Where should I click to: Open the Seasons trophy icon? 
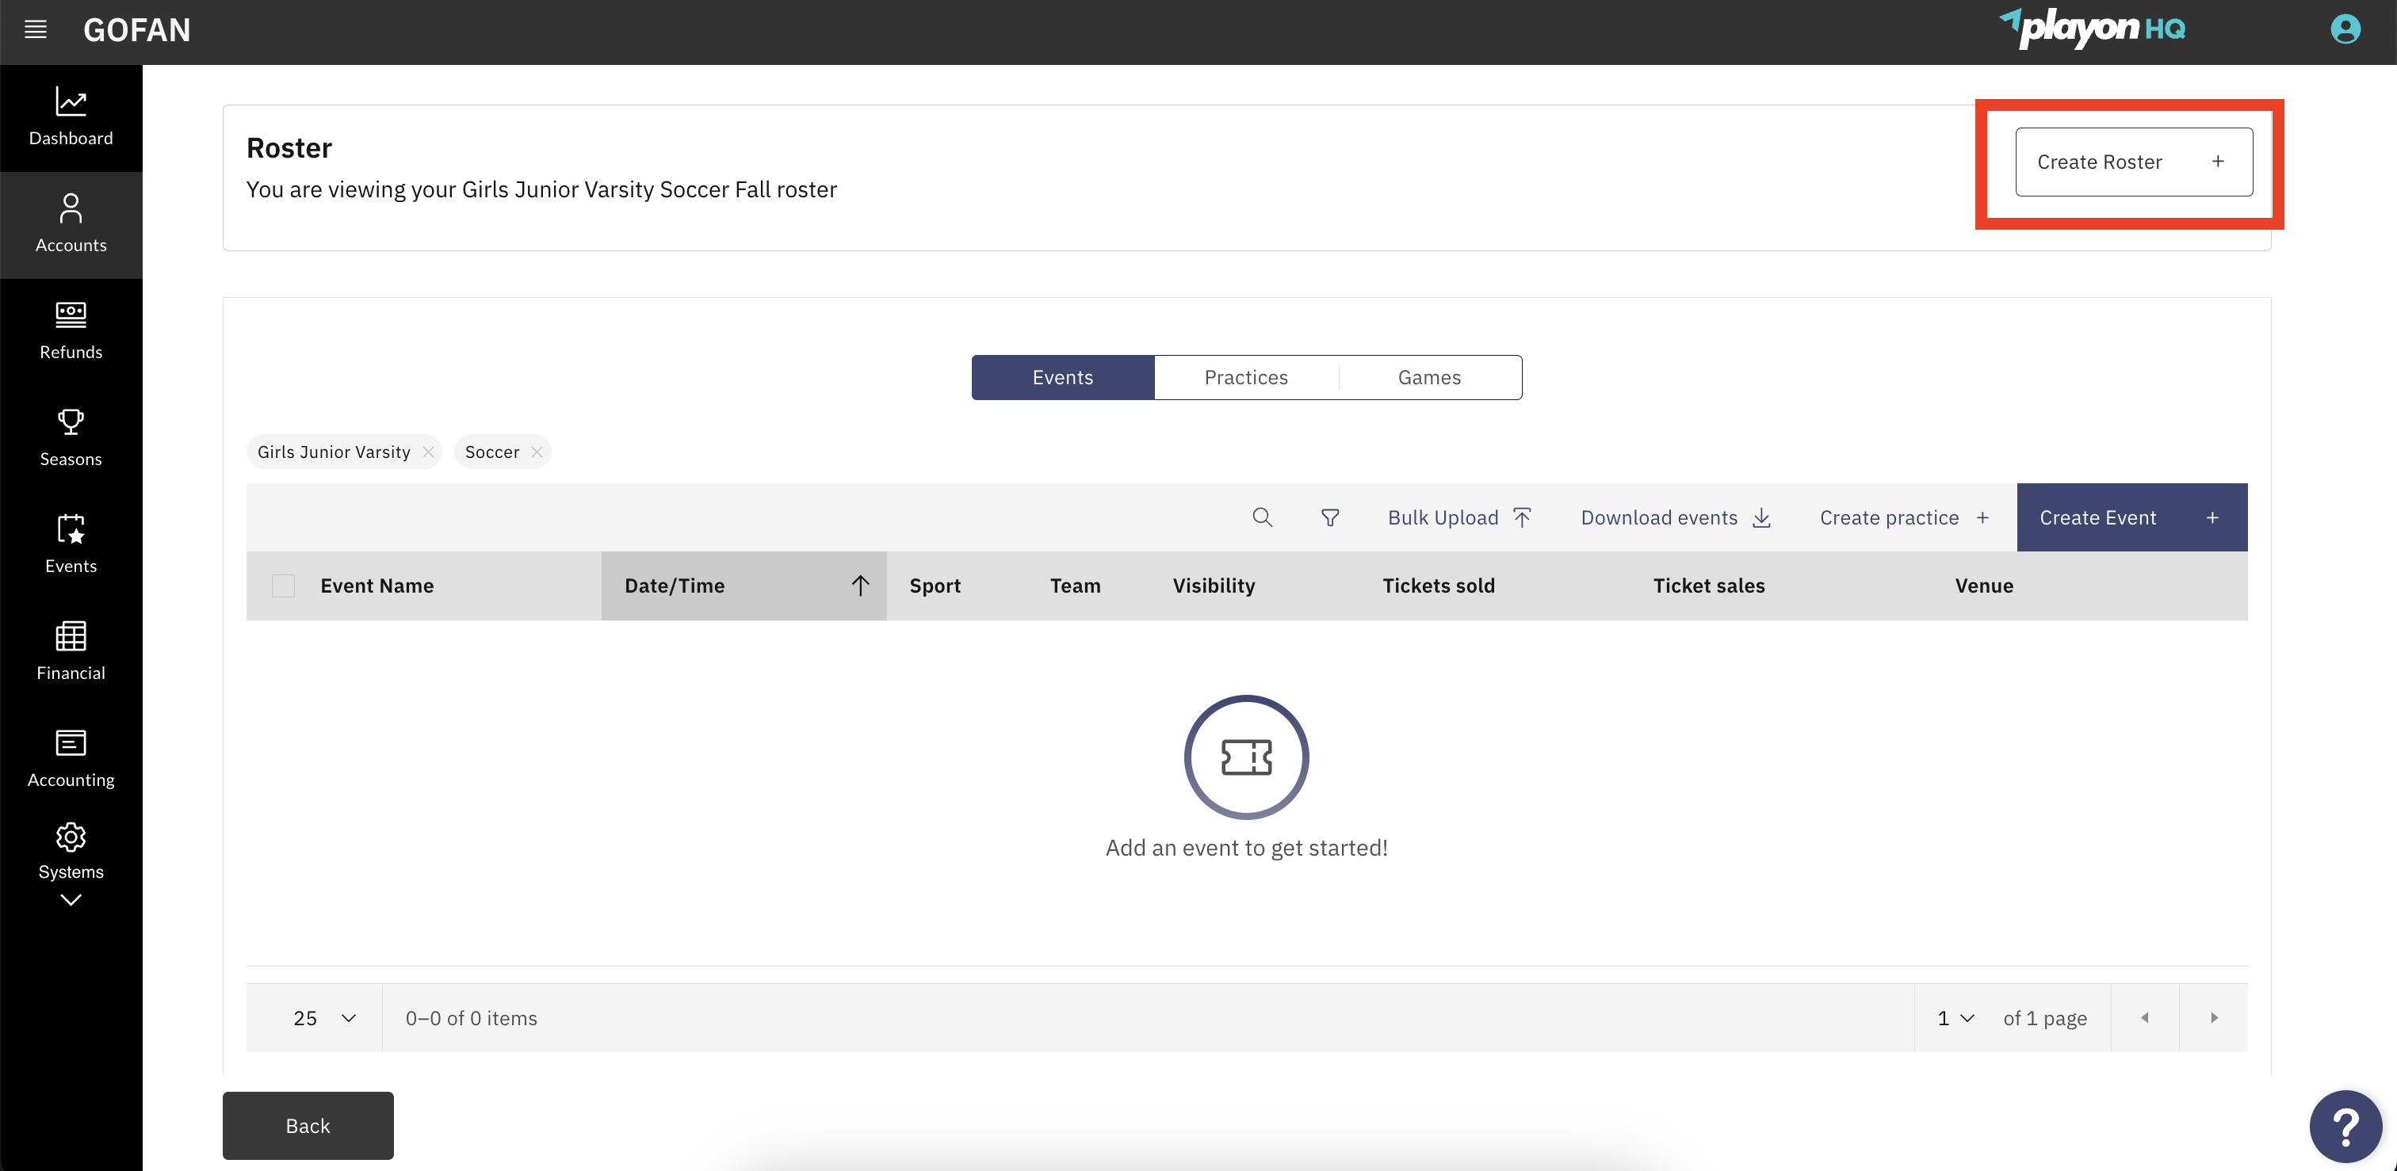tap(71, 423)
